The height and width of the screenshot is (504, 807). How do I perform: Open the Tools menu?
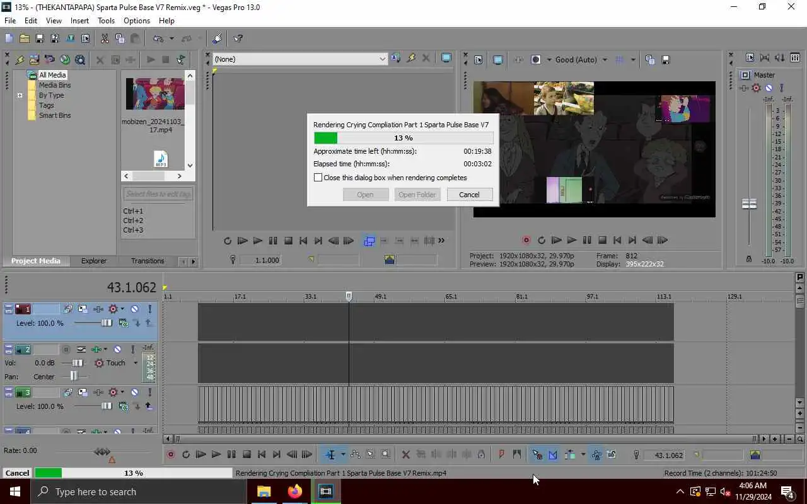pyautogui.click(x=106, y=21)
